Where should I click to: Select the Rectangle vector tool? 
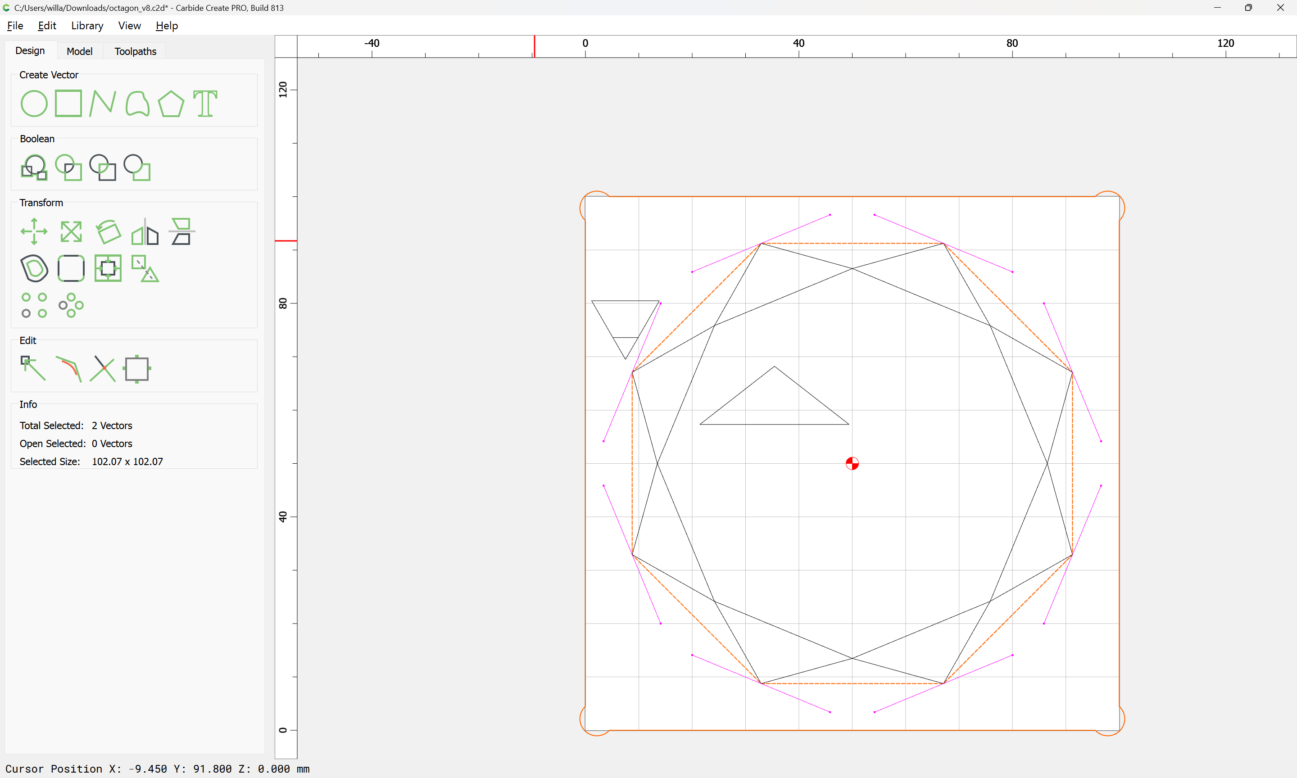tap(68, 103)
